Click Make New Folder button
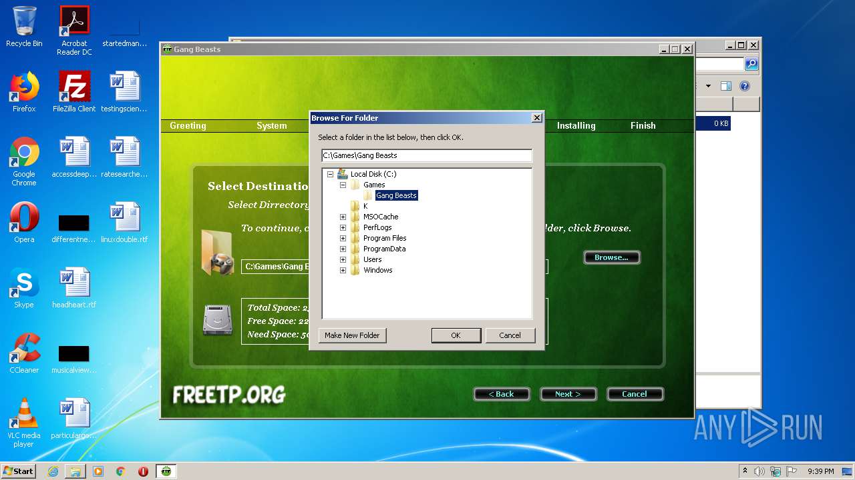Image resolution: width=855 pixels, height=480 pixels. click(x=352, y=335)
